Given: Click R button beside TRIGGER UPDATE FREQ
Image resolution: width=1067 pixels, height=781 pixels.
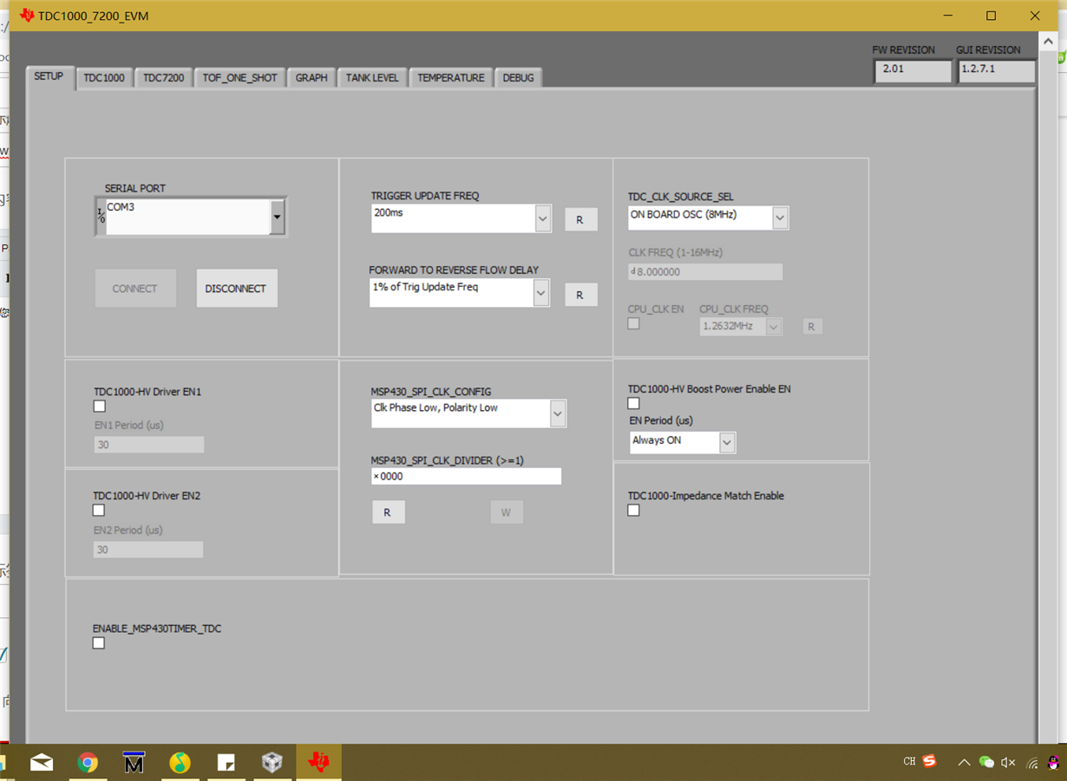Looking at the screenshot, I should tap(581, 220).
